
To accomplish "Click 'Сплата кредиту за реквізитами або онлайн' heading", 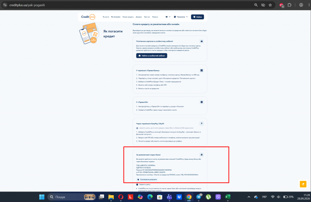I will pyautogui.click(x=156, y=24).
